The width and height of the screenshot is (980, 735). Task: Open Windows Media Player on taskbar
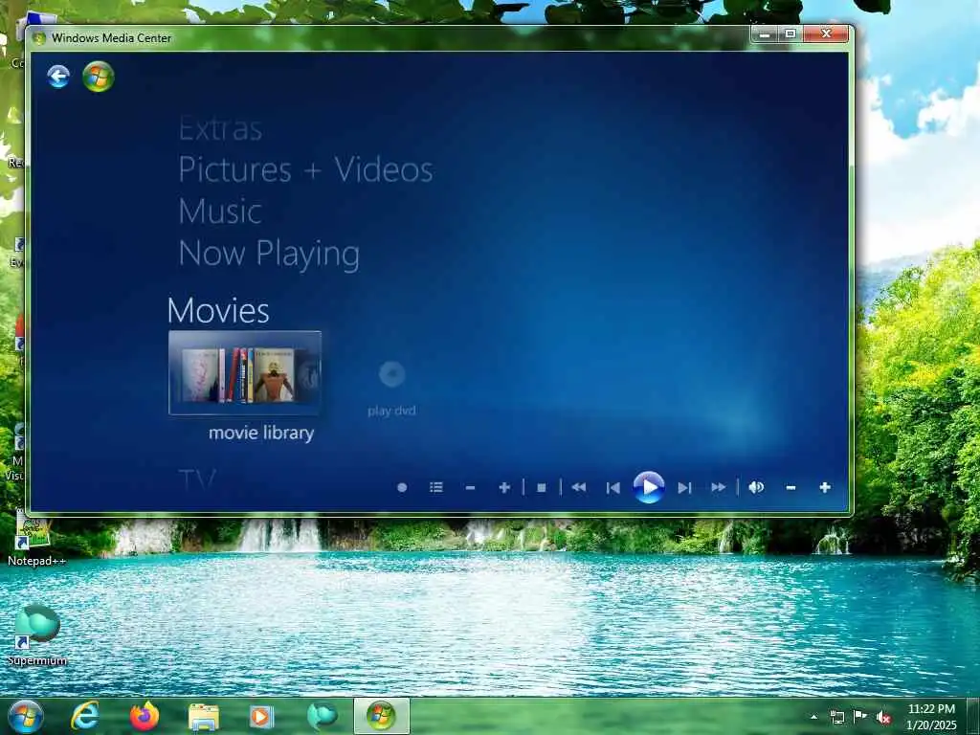pos(261,717)
